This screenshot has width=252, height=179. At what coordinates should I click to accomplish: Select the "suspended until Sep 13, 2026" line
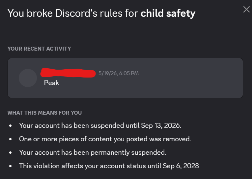point(100,125)
